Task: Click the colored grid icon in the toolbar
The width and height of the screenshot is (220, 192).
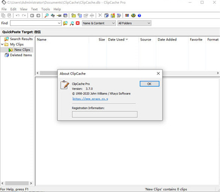Action: coord(127,16)
